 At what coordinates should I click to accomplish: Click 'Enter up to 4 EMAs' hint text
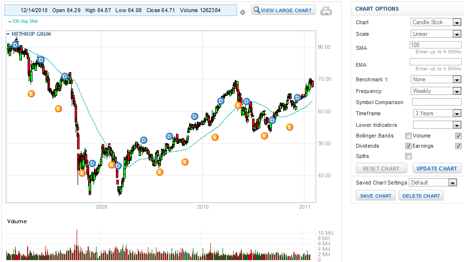438,69
